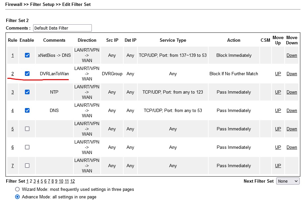Switch to Filter Set 12
Image resolution: width=306 pixels, height=202 pixels.
[72, 181]
